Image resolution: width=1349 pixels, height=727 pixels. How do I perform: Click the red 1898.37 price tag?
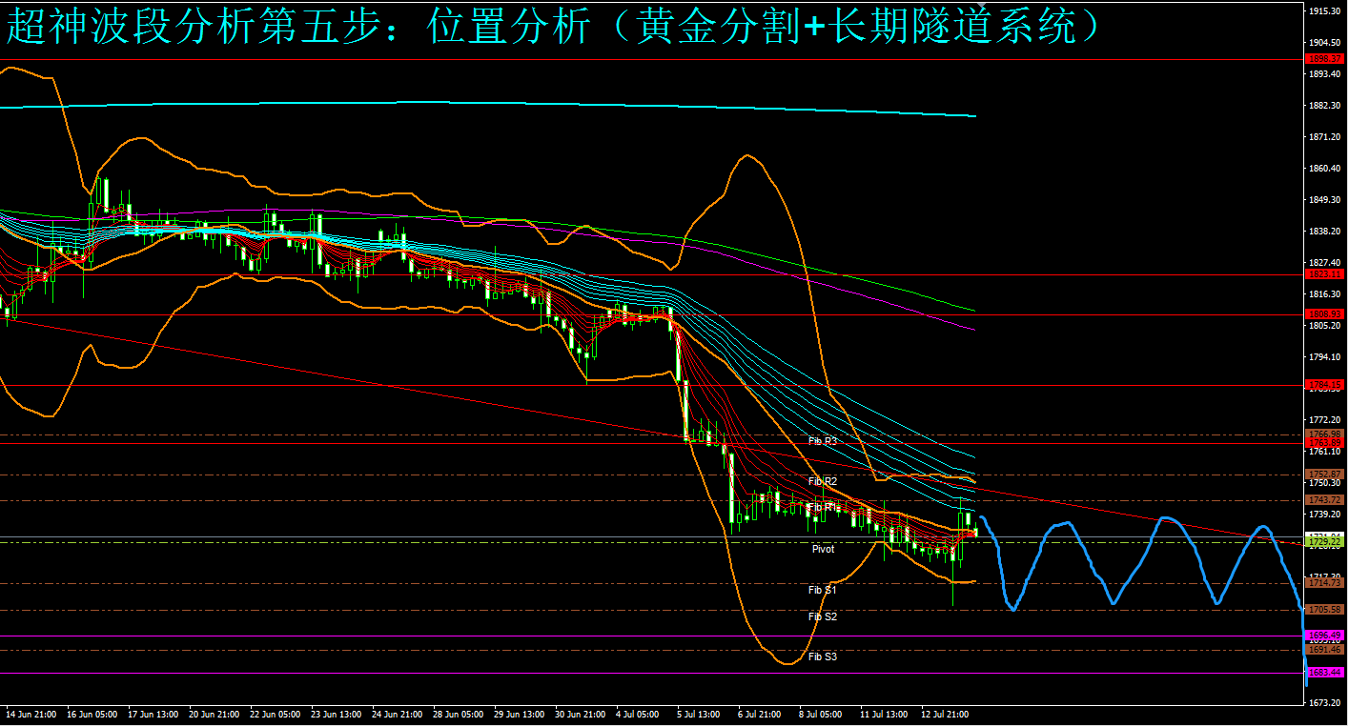(1324, 59)
